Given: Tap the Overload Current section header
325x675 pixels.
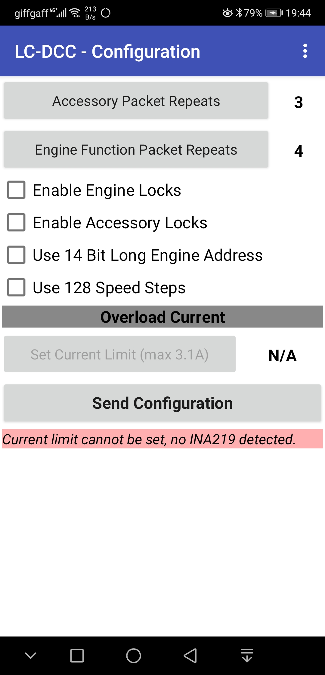Looking at the screenshot, I should (162, 317).
